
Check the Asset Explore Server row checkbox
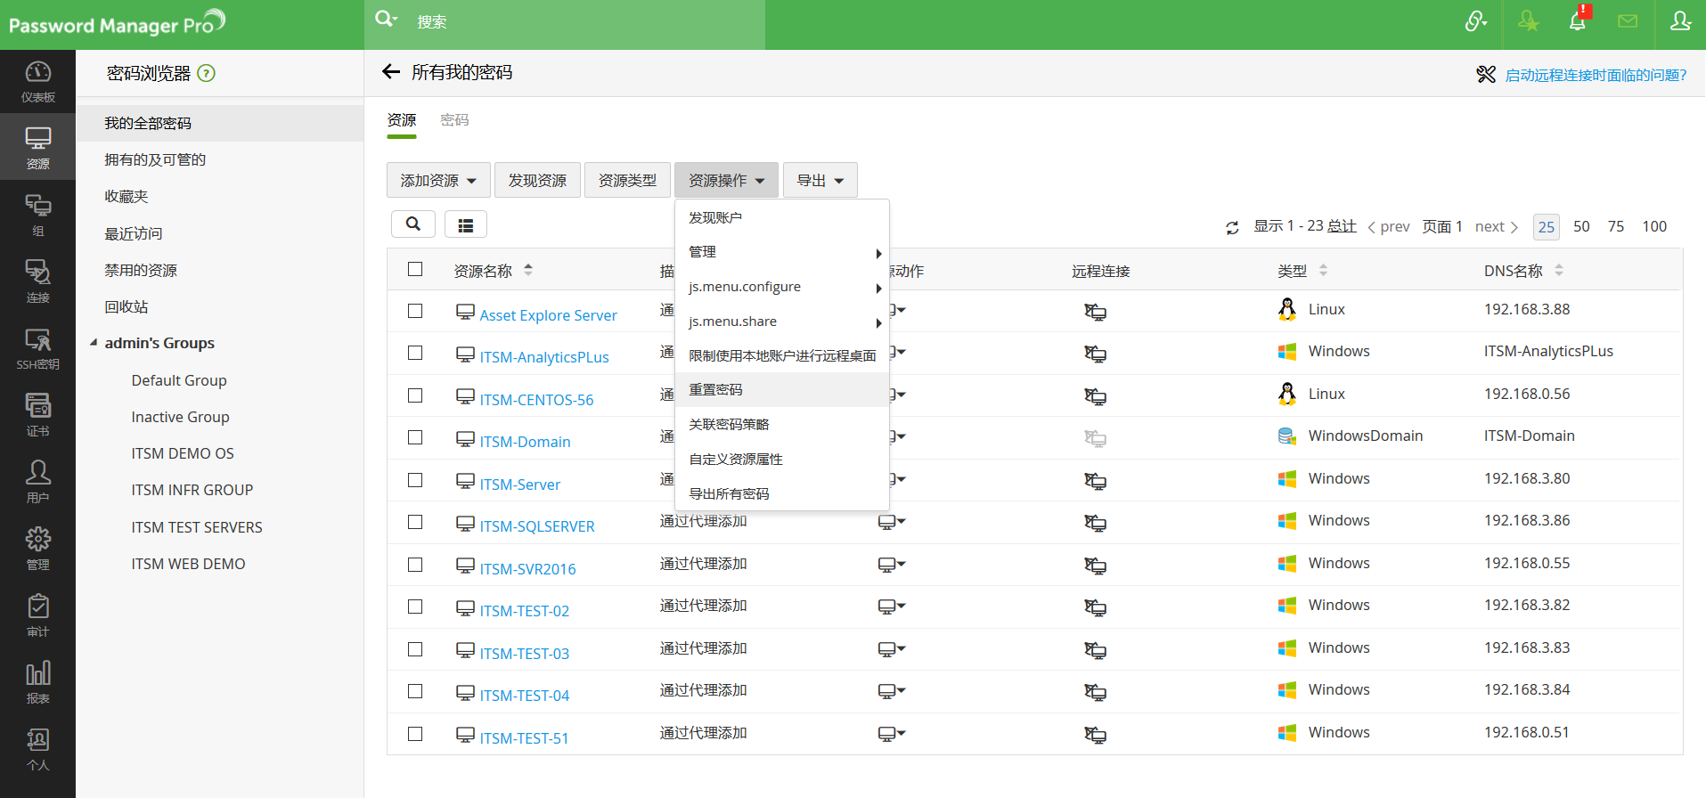point(415,311)
